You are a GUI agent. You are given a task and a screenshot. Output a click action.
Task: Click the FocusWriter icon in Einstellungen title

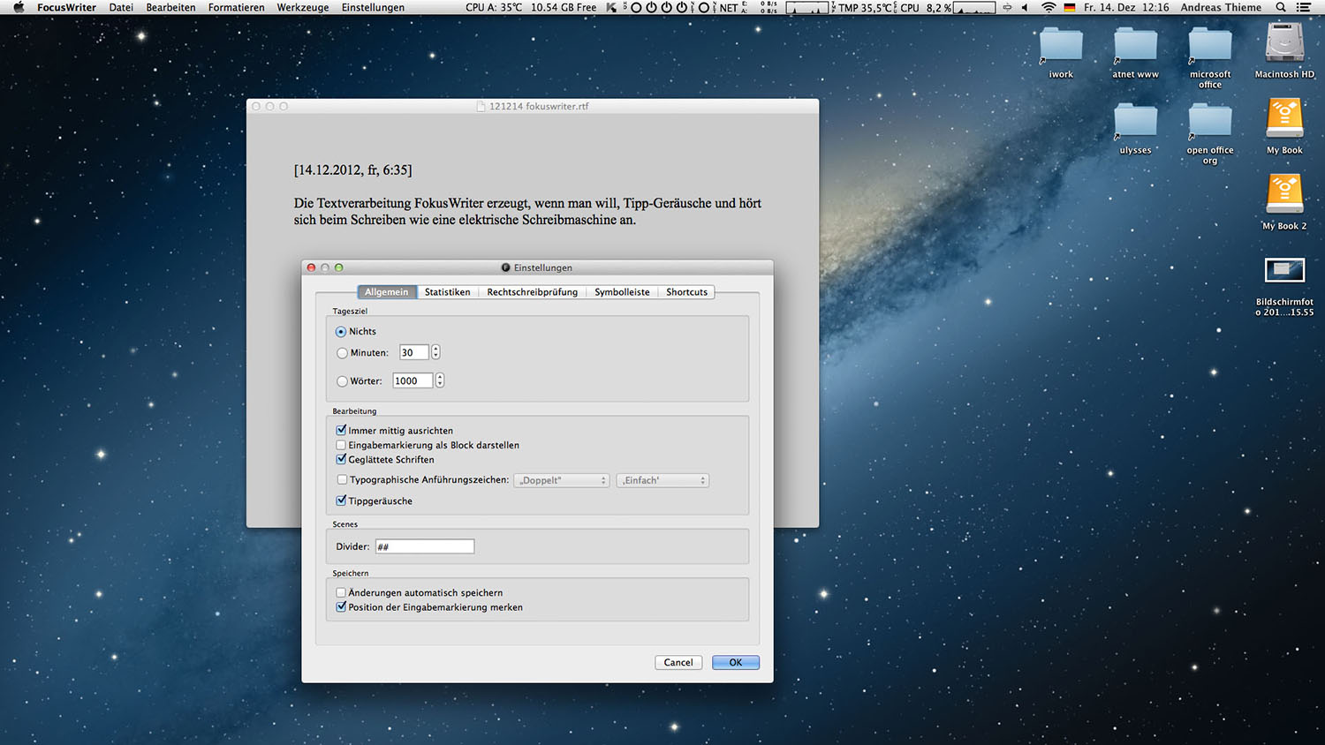coord(505,267)
